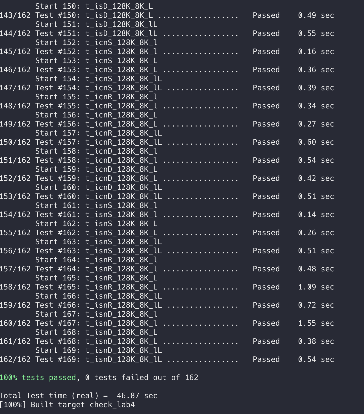
Task: Click the 0.39 sec timing of Test #154
Action: [x=316, y=88]
